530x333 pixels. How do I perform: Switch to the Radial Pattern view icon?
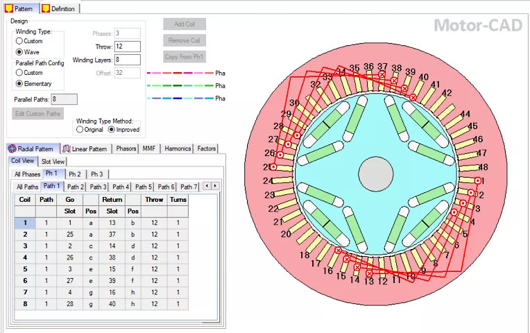[x=12, y=148]
